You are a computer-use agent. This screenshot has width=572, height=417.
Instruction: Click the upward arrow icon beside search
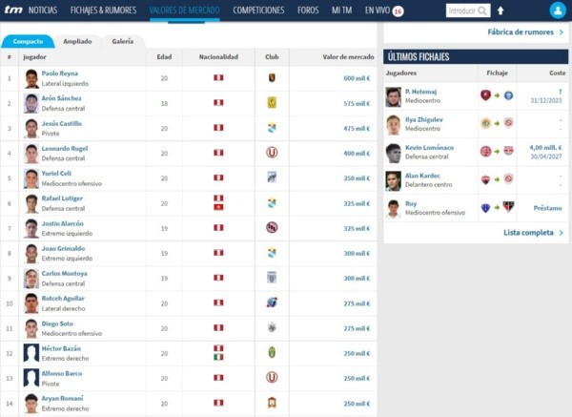(x=500, y=10)
